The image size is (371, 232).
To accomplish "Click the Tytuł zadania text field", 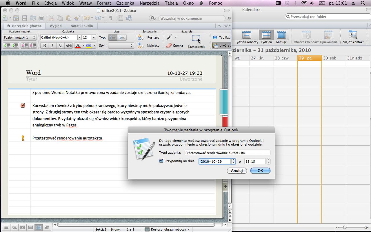I will coord(227,153).
